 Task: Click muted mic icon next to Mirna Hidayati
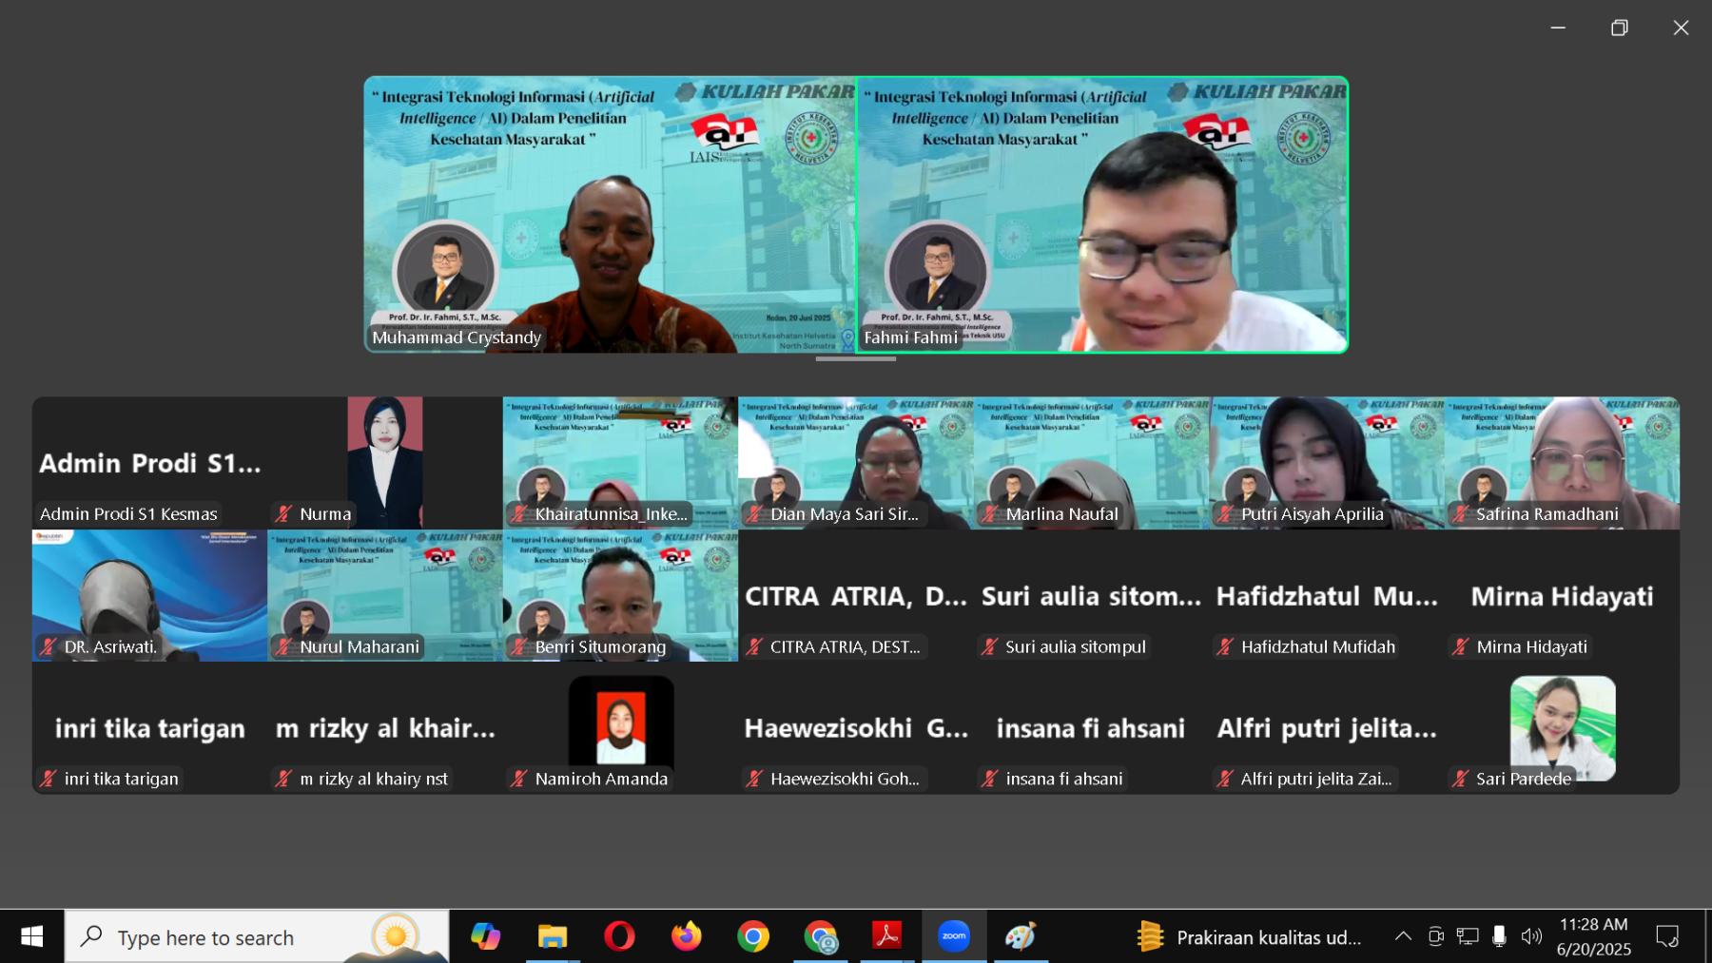(x=1460, y=647)
